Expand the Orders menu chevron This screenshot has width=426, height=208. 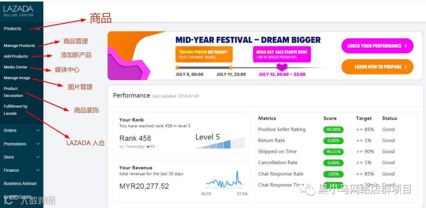coord(38,130)
